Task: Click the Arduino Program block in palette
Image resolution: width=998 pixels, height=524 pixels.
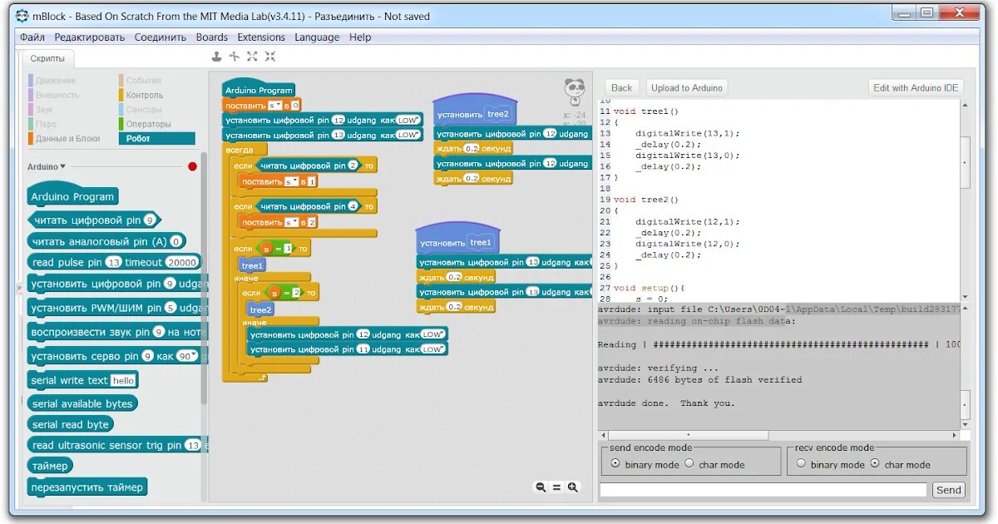Action: point(72,196)
